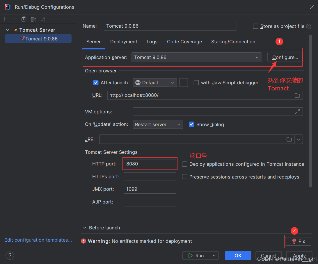The height and width of the screenshot is (264, 318).
Task: Click the IntelliJ logo in the title bar
Action: pyautogui.click(x=8, y=7)
